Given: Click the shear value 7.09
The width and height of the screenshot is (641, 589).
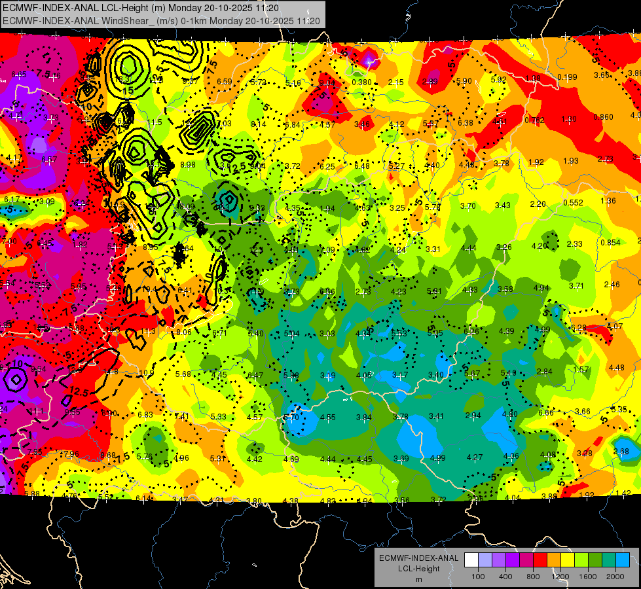Looking at the screenshot, I should click(x=327, y=250).
